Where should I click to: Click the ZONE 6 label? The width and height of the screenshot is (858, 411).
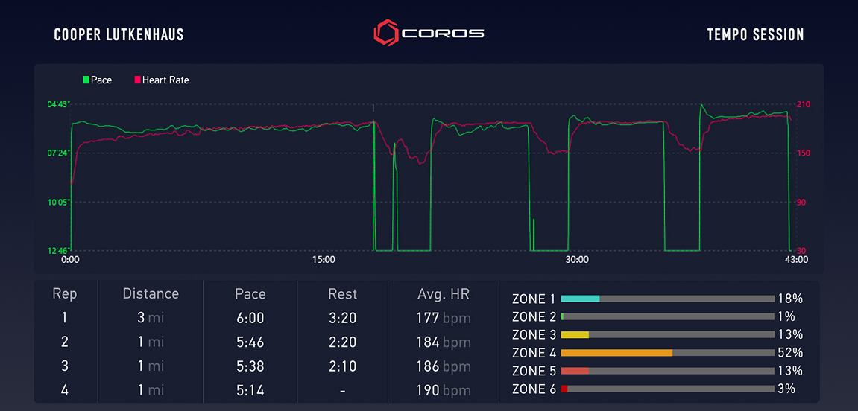click(x=534, y=389)
